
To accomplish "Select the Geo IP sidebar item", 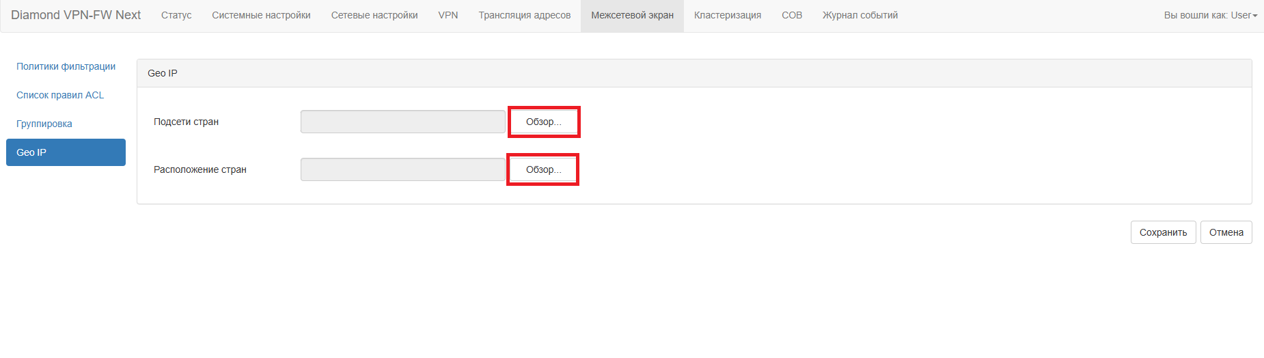I will coord(66,152).
